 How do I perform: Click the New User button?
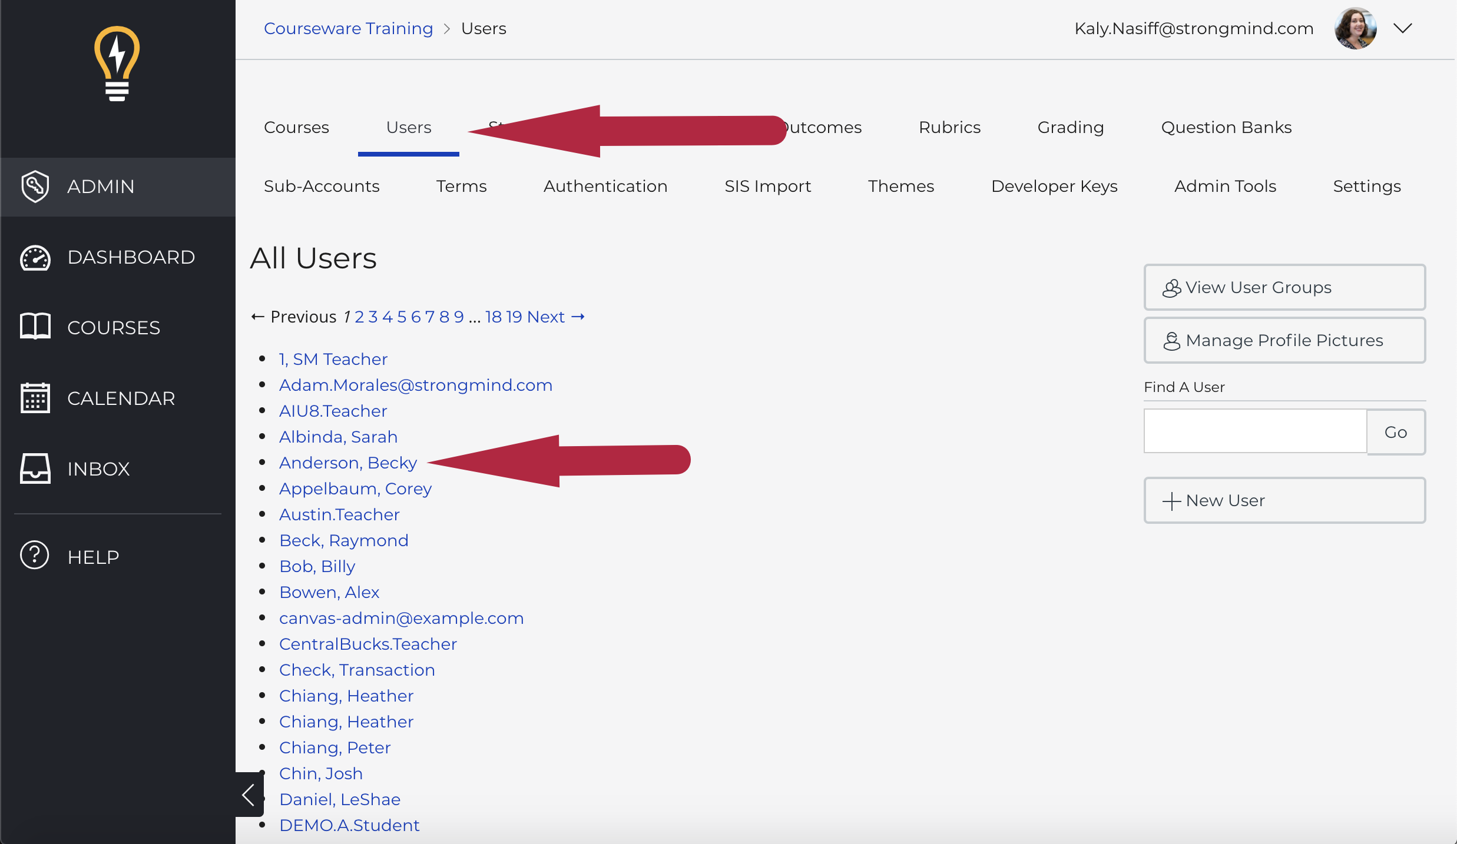coord(1284,500)
